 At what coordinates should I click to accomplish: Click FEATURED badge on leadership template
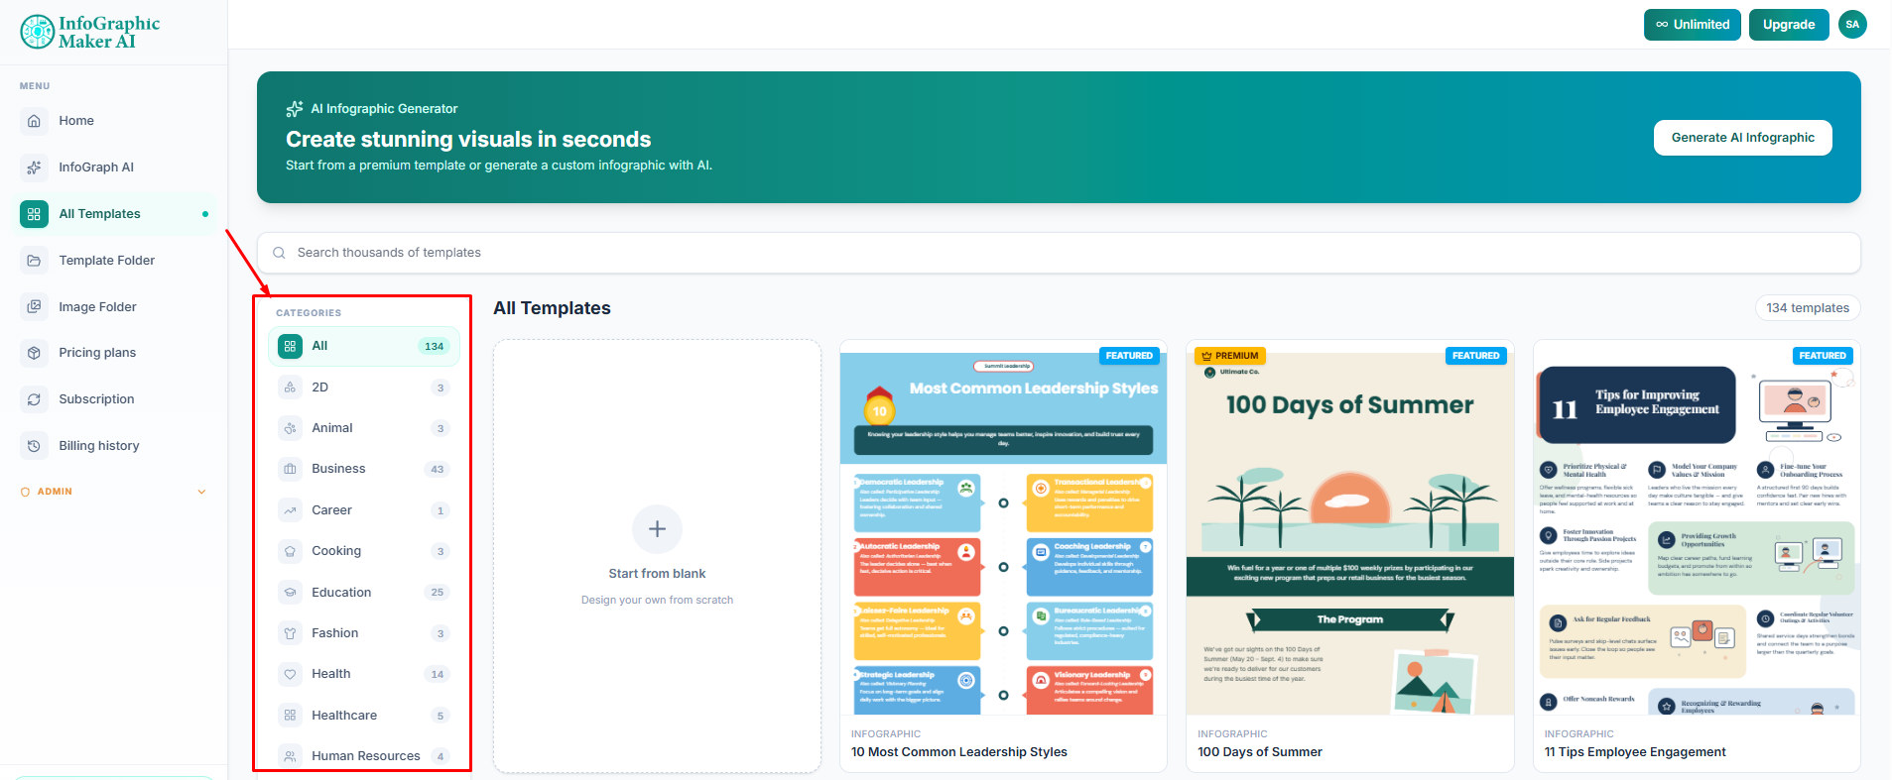pyautogui.click(x=1129, y=356)
